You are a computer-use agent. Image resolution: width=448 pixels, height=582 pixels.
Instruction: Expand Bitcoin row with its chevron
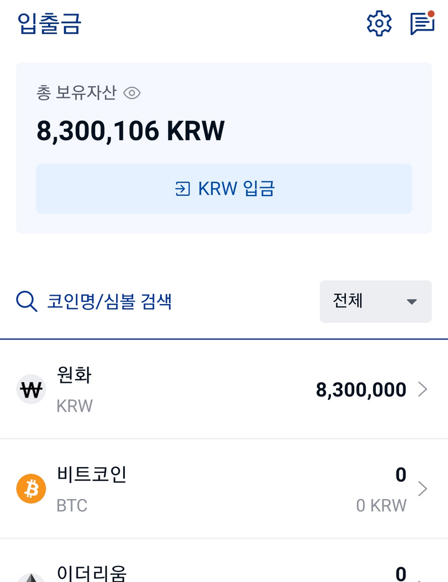click(x=423, y=489)
